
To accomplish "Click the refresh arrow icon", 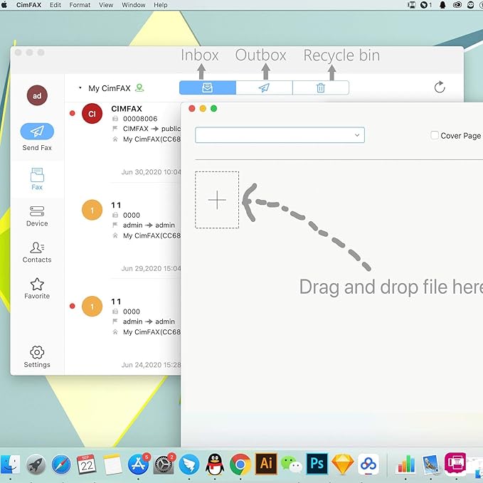I will [x=440, y=87].
